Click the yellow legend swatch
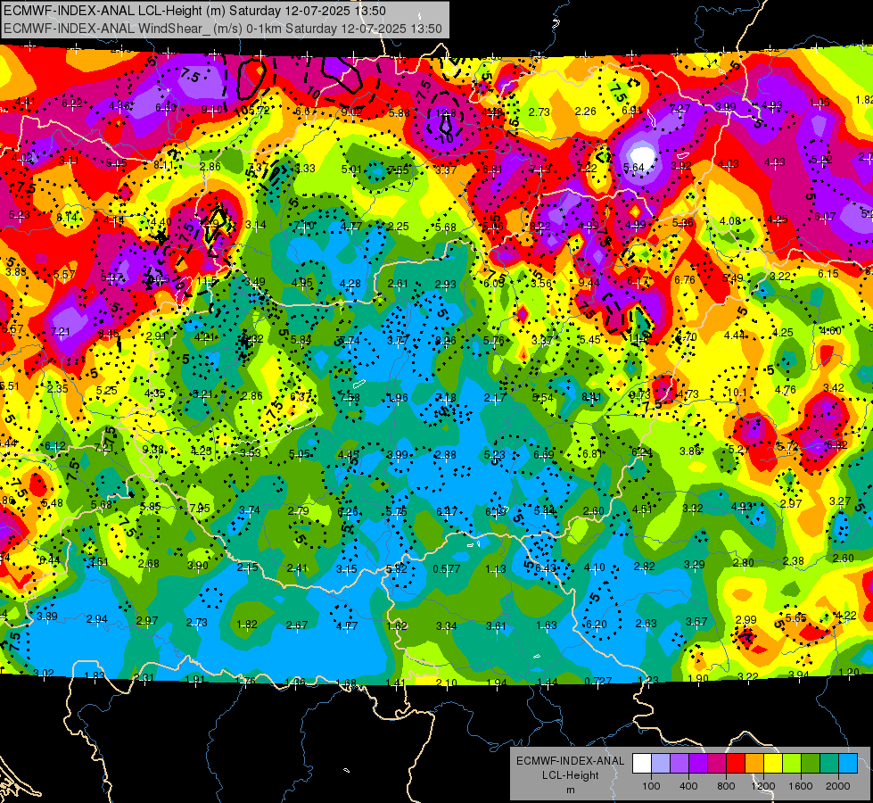Screen dimensions: 873x803 (773, 764)
